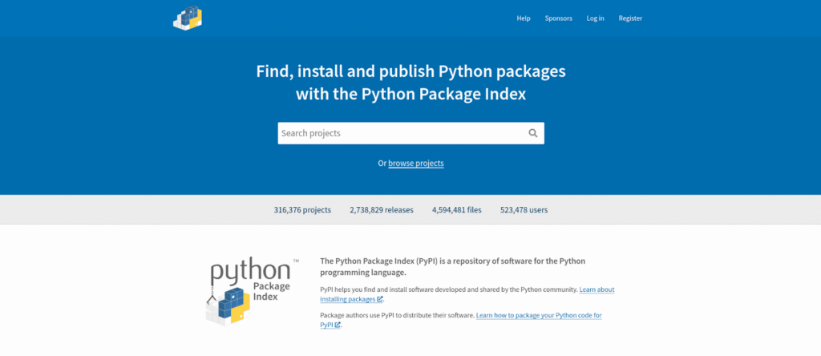Click the large Python Package Index logo
This screenshot has width=821, height=356.
[x=249, y=290]
